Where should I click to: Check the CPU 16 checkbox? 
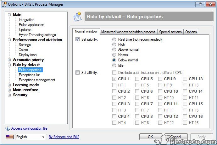point(185,116)
